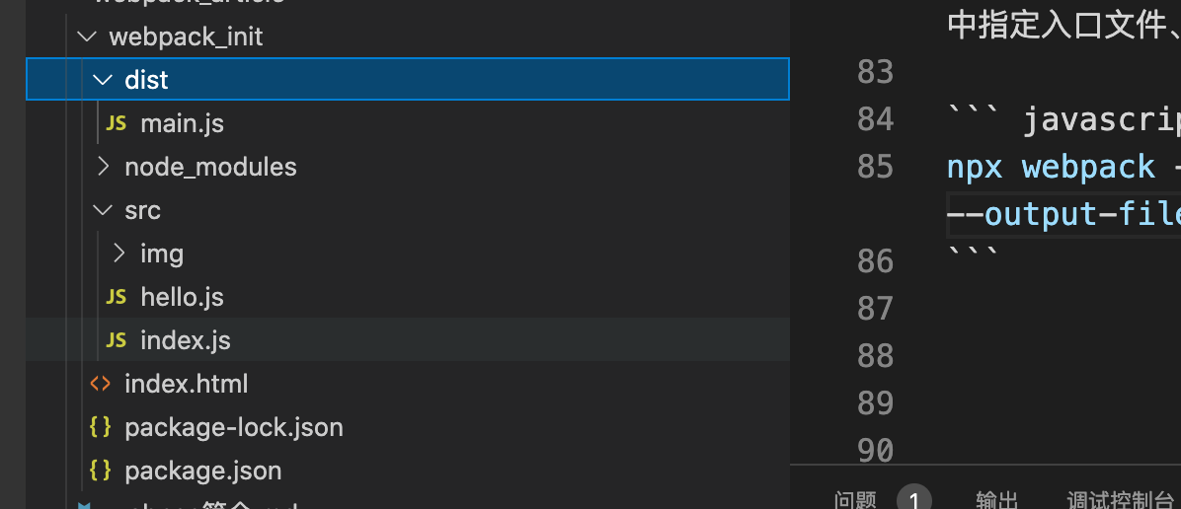1181x509 pixels.
Task: Open main.js file
Action: [183, 123]
